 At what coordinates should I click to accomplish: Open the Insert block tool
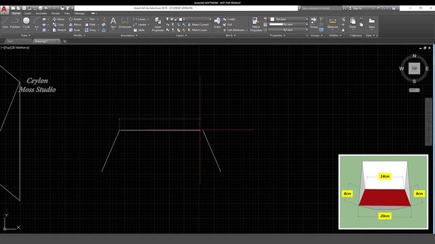(x=217, y=22)
